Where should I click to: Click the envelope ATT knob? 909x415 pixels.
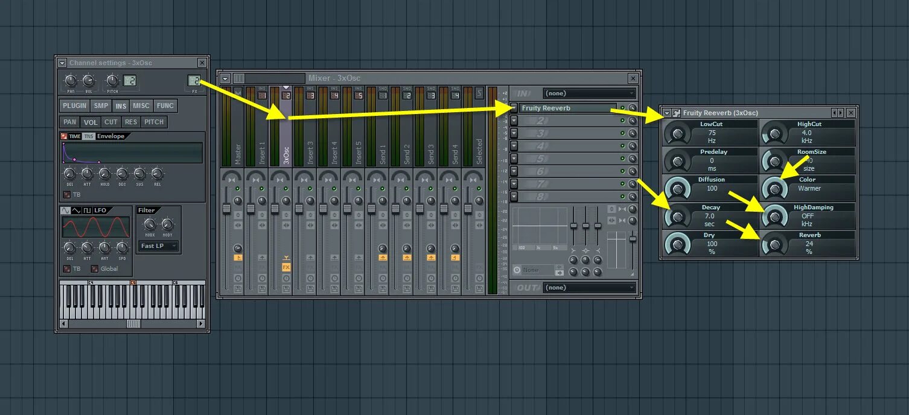click(x=87, y=174)
